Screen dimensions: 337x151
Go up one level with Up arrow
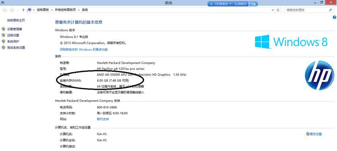[x=23, y=10]
